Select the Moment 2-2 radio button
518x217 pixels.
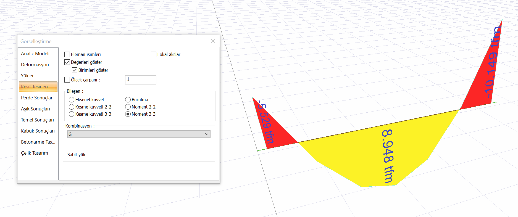click(x=128, y=107)
